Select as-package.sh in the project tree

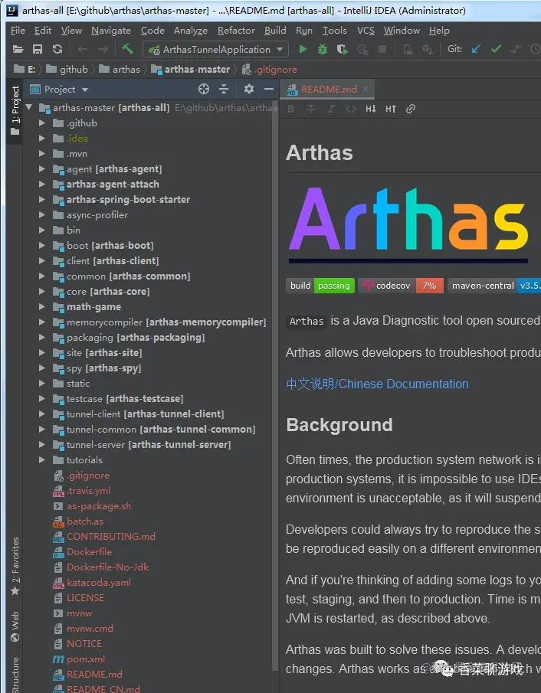[99, 506]
